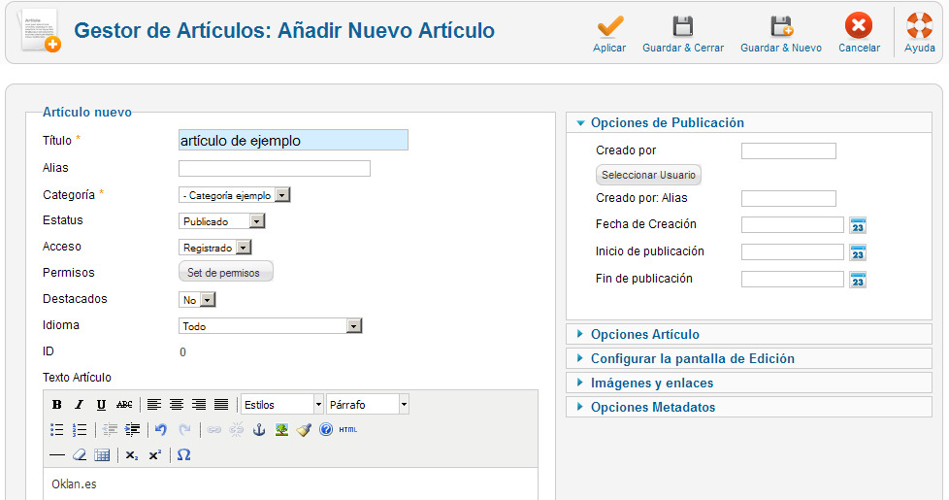Insert a hyperlink via chain icon
Screen dimensions: 949x500
[213, 430]
